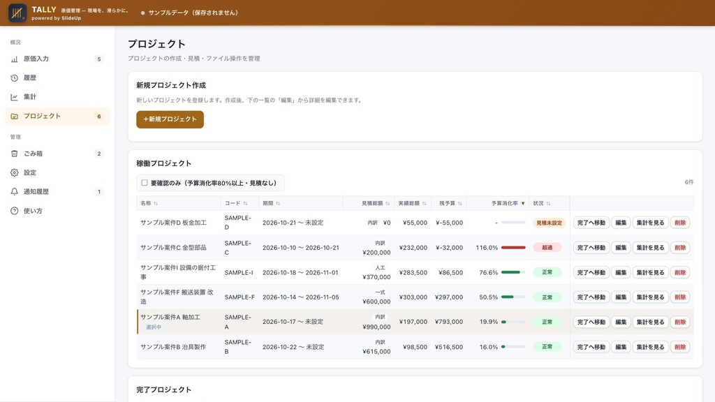View 集計 for サンプル案件F

650,297
